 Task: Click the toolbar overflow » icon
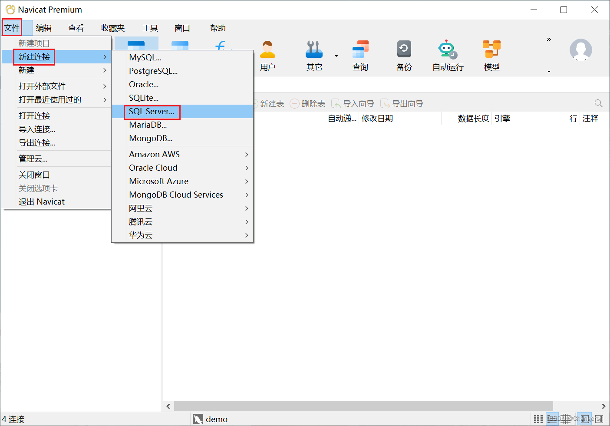pyautogui.click(x=549, y=39)
